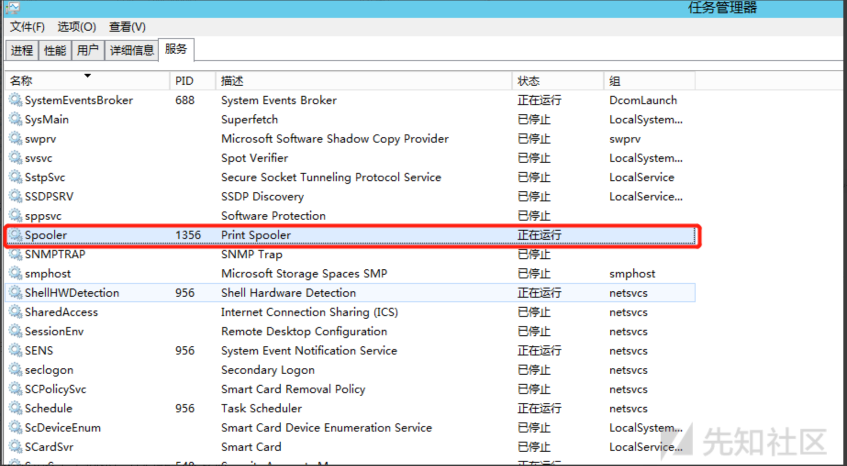Click the sort arrow on 名称 column
Image resolution: width=847 pixels, height=466 pixels.
coord(87,76)
